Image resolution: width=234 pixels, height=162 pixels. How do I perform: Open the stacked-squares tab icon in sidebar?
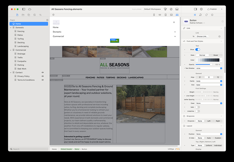point(28,15)
